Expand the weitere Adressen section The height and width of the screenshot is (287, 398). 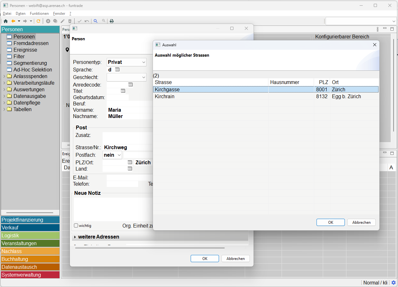(75, 237)
